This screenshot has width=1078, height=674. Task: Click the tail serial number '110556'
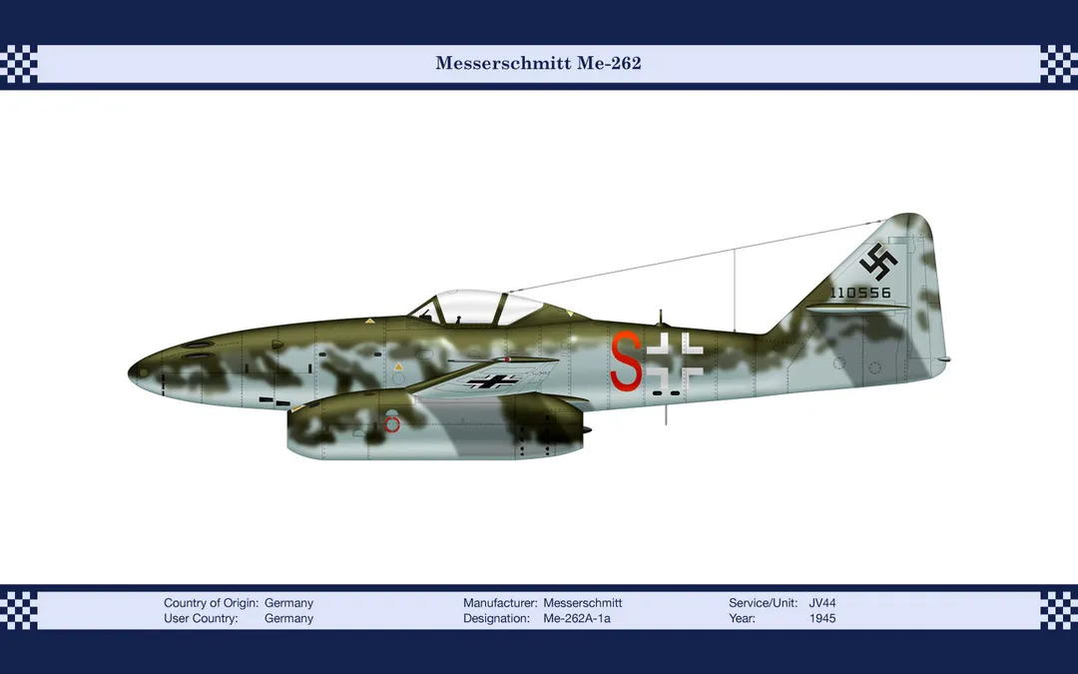coord(860,293)
